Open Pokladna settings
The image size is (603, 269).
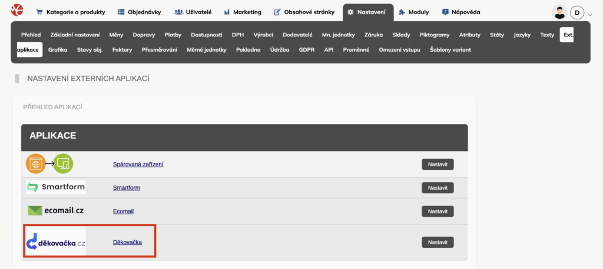pyautogui.click(x=248, y=49)
